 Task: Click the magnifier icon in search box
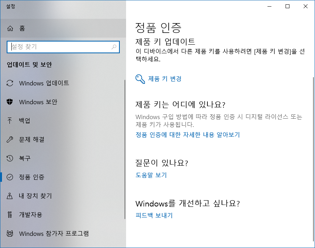pyautogui.click(x=114, y=47)
